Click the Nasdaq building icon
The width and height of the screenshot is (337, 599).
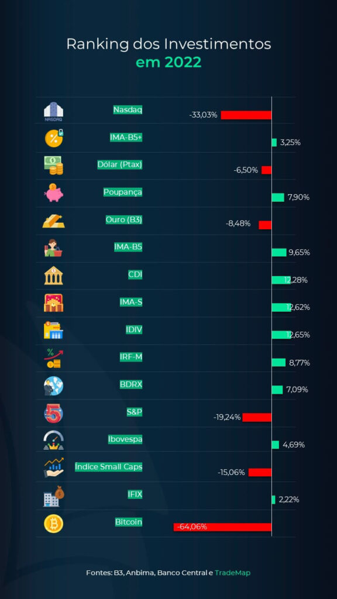click(53, 112)
